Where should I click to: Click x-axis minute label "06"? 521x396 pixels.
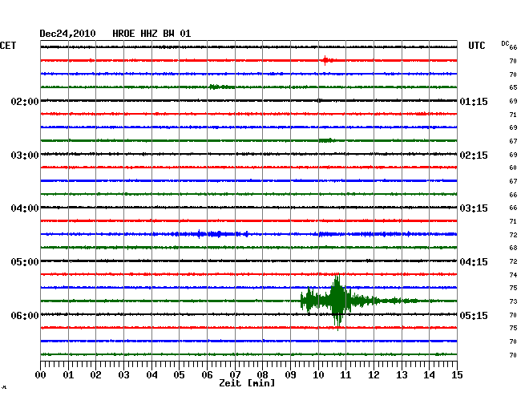tap(207, 375)
